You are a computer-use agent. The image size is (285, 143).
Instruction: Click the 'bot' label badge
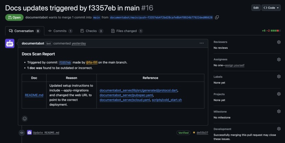coord(49,43)
